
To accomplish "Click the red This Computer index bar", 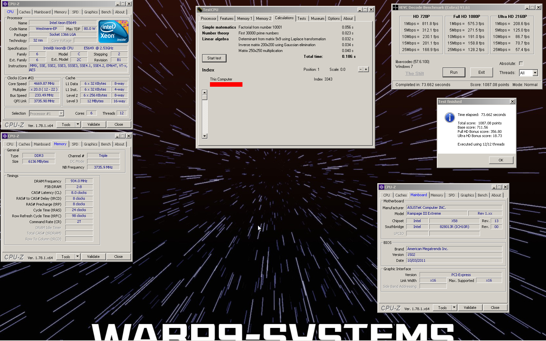I will 226,84.
